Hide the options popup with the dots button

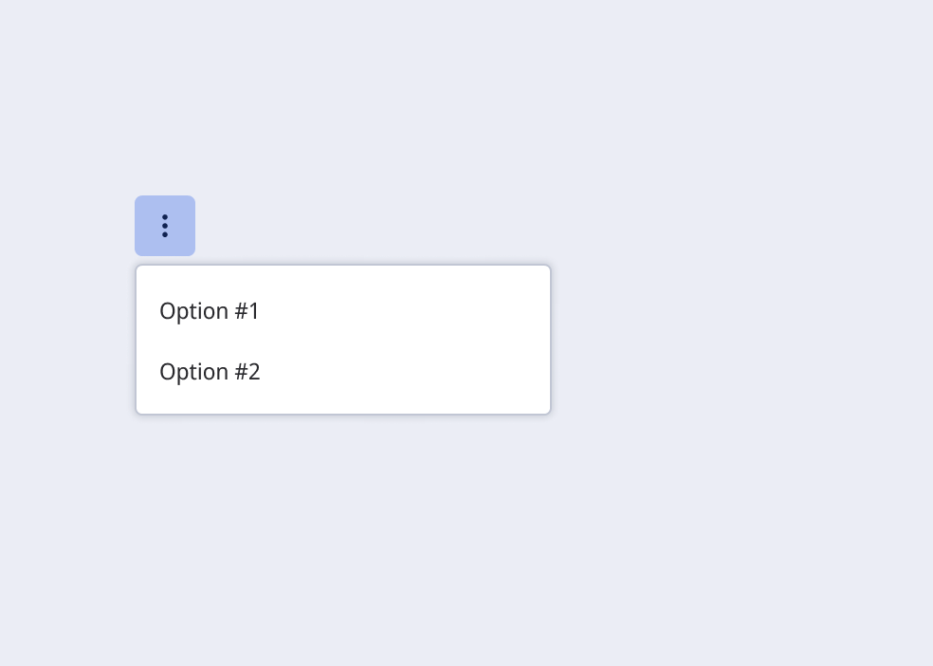point(165,226)
